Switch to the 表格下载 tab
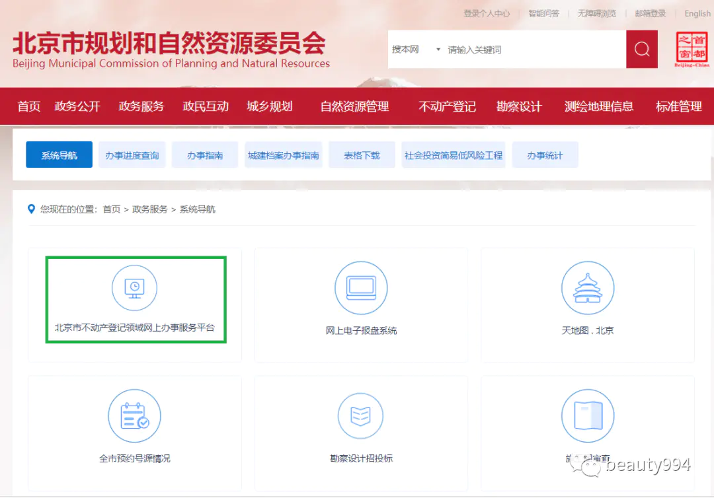 click(x=362, y=155)
